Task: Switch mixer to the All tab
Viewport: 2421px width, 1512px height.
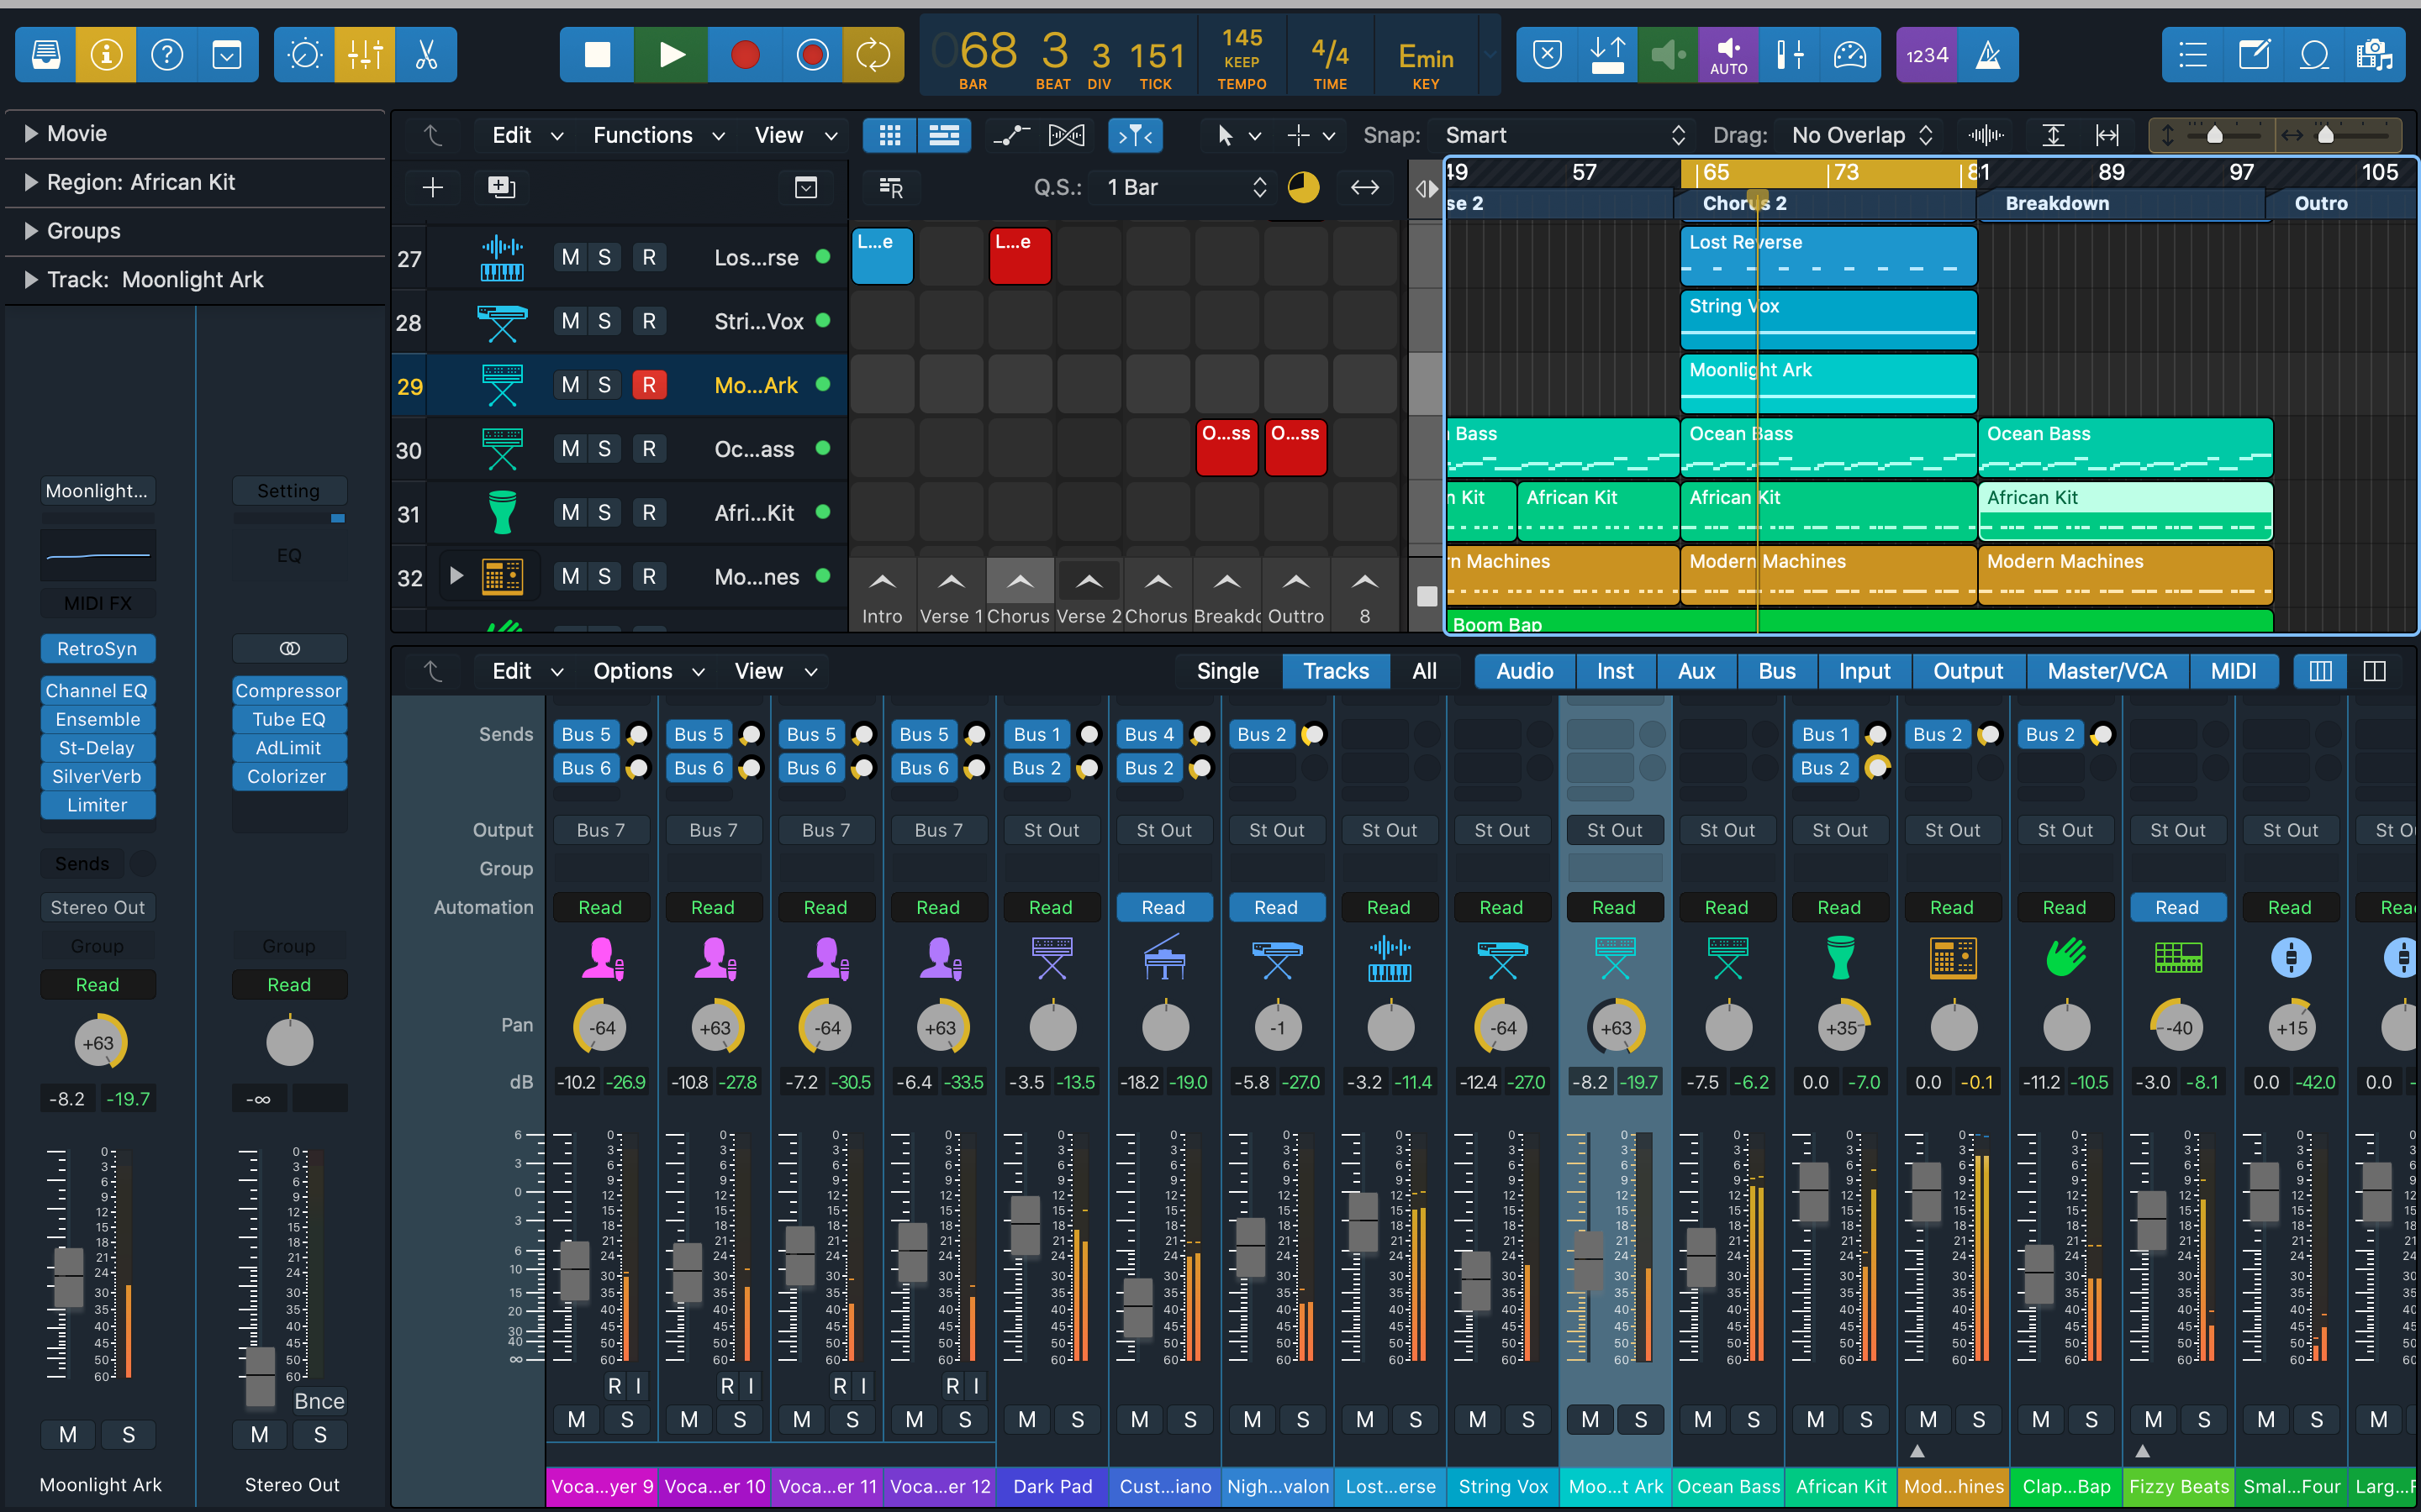Action: coord(1423,671)
